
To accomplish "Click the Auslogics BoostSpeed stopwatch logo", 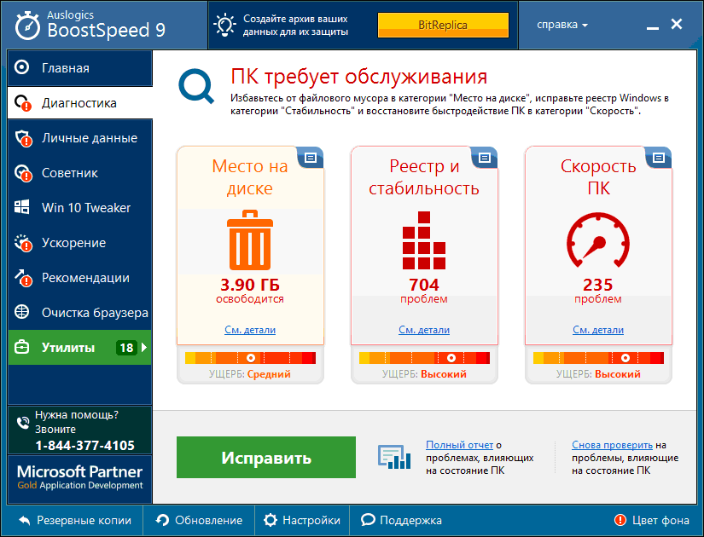I will [x=27, y=26].
